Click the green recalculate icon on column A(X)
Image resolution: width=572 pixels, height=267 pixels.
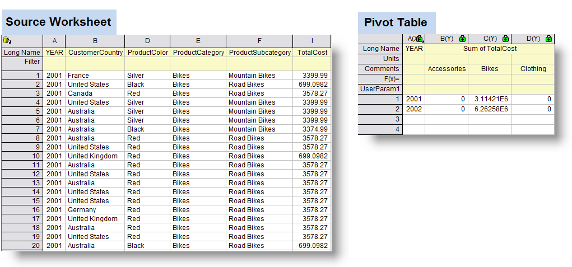coord(420,39)
